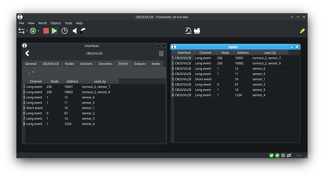Click the second green checkmark status icon
This screenshot has width=324, height=177.
278,155
